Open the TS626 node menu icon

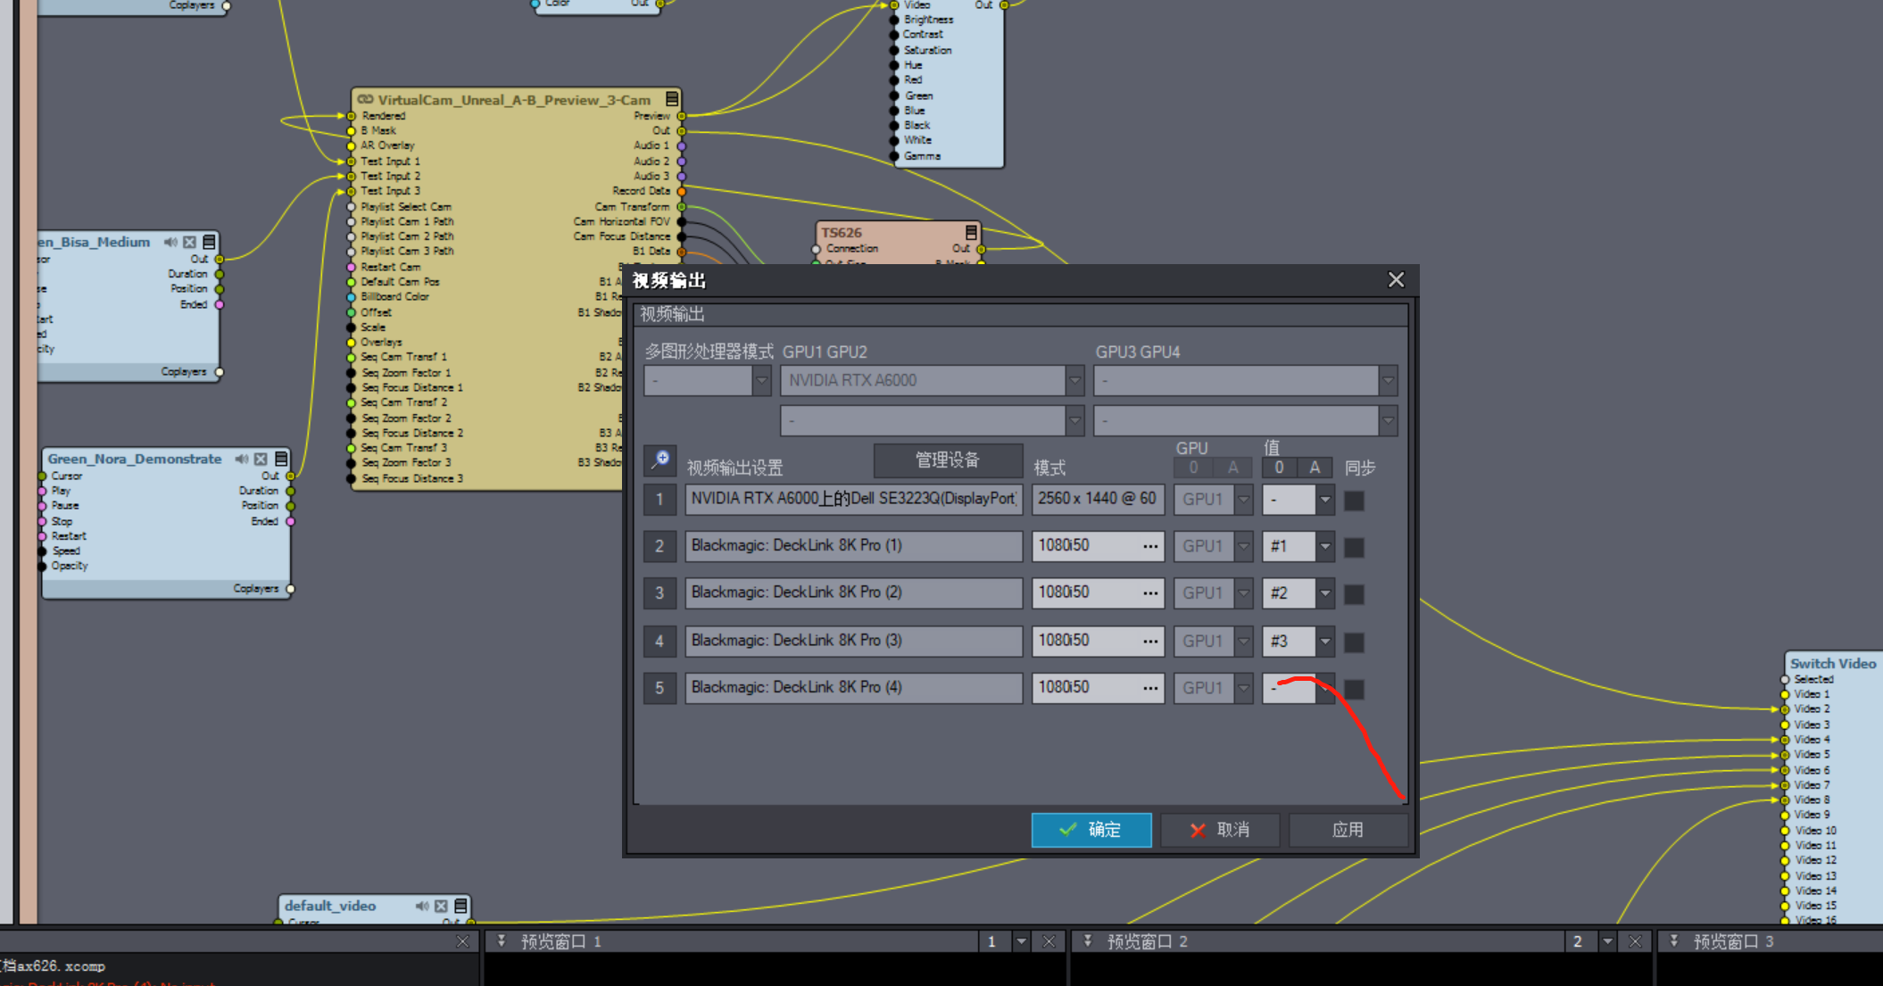[x=971, y=232]
